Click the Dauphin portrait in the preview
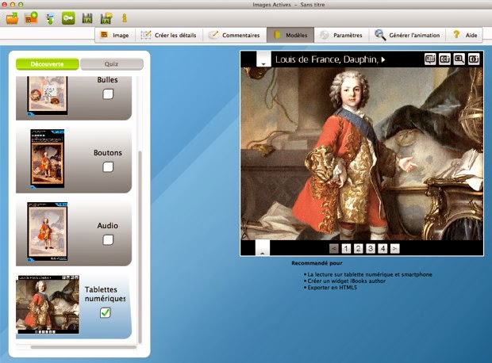 [362, 154]
